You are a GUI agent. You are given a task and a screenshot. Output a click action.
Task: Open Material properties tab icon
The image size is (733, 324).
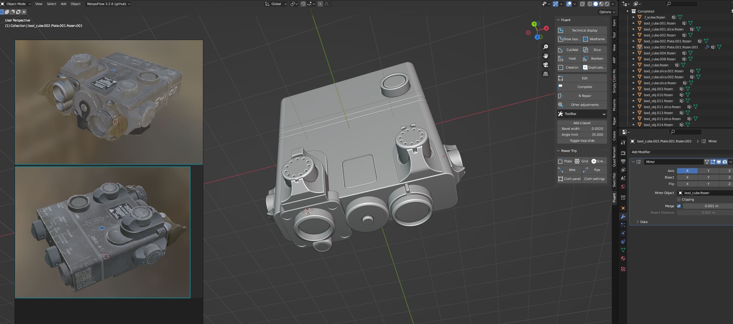click(623, 258)
